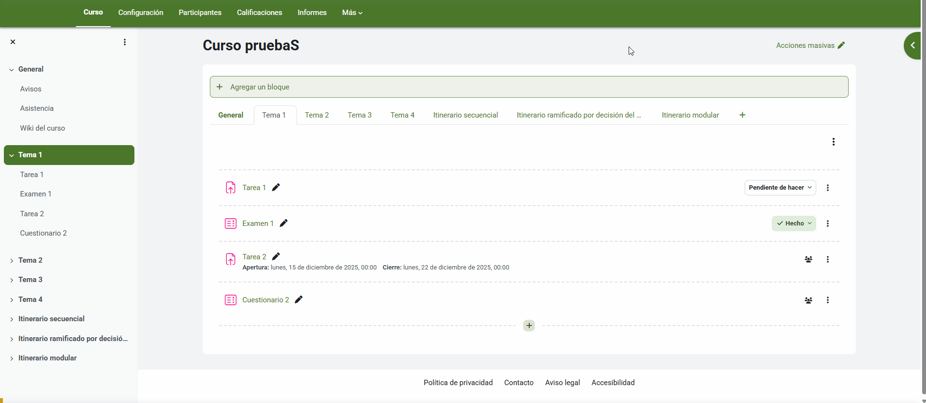This screenshot has width=926, height=403.
Task: Expand Tema 3 in course index
Action: tap(12, 280)
